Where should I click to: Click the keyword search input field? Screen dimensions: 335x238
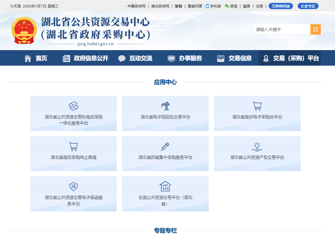point(282,29)
